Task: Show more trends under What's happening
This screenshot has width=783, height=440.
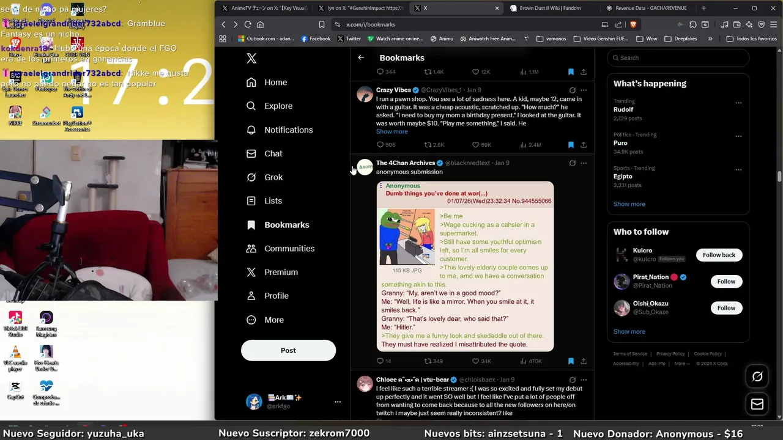Action: [629, 204]
